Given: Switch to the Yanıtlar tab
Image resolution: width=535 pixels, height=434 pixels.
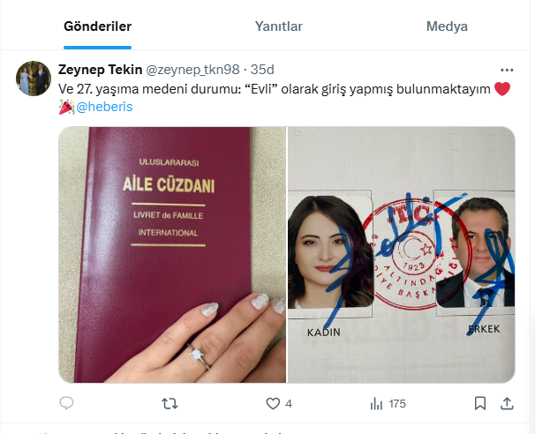Looking at the screenshot, I should [279, 26].
